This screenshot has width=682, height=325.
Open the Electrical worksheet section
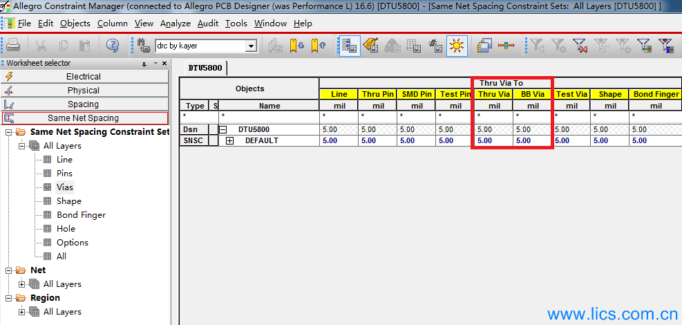click(x=85, y=77)
